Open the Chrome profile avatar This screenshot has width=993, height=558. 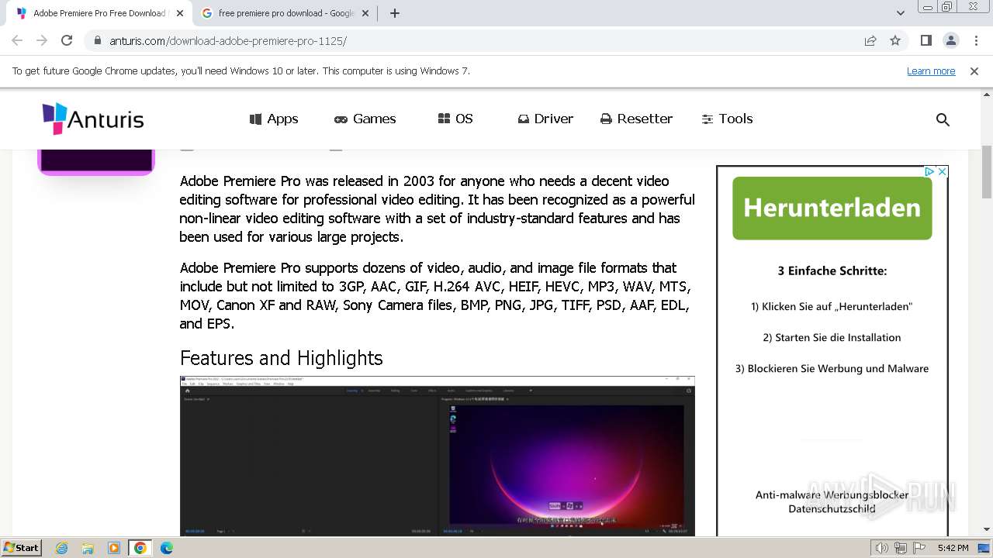pos(950,40)
